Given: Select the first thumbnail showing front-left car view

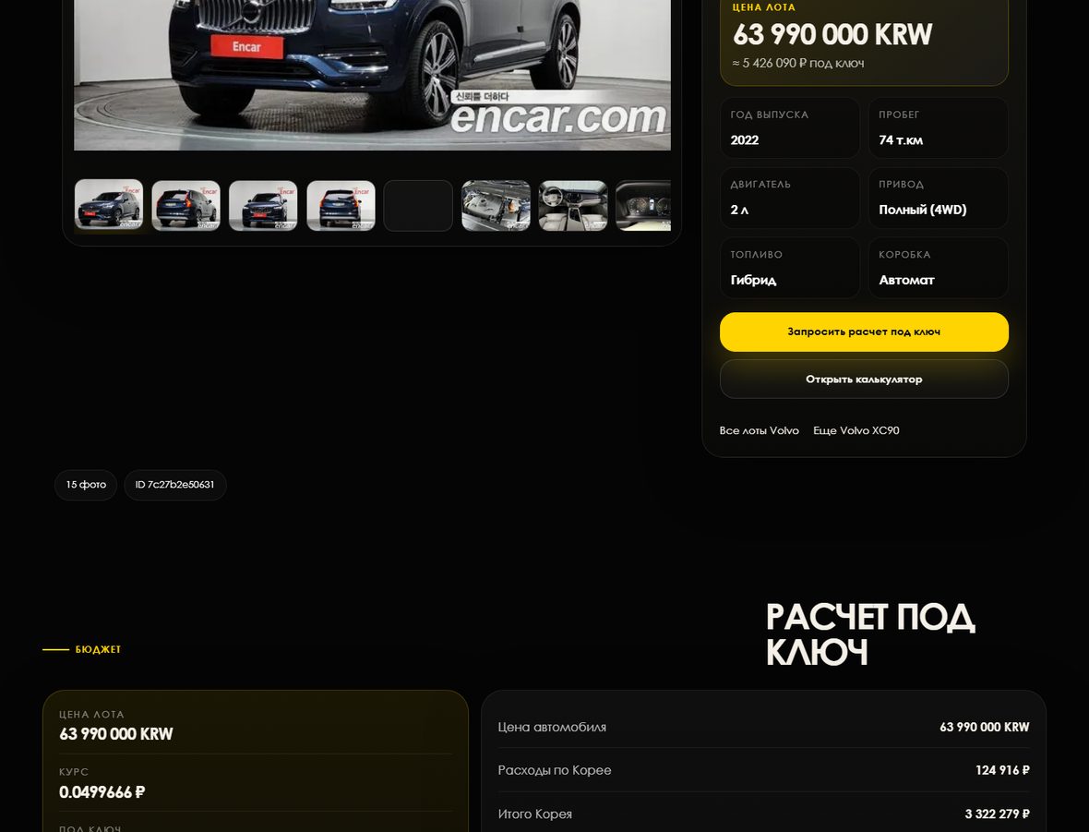Looking at the screenshot, I should [108, 205].
